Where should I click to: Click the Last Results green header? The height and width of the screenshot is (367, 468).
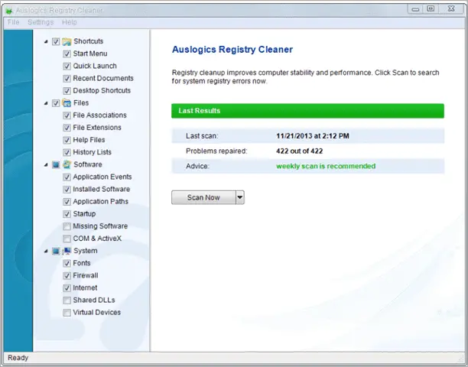click(307, 111)
